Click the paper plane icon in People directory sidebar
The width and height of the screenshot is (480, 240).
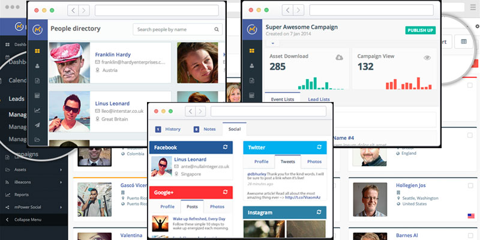[38, 125]
